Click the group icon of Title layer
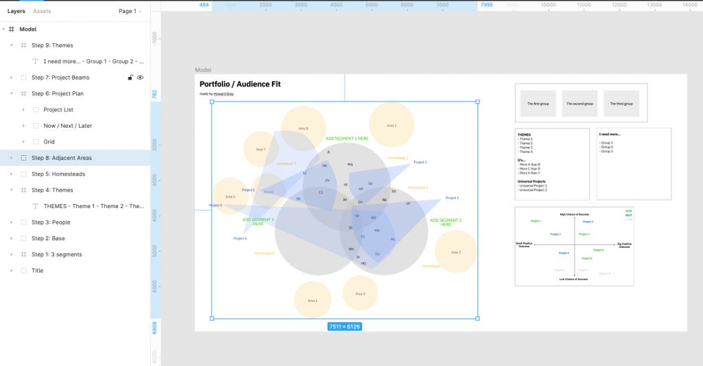Screen dimensions: 703x366 pos(24,271)
